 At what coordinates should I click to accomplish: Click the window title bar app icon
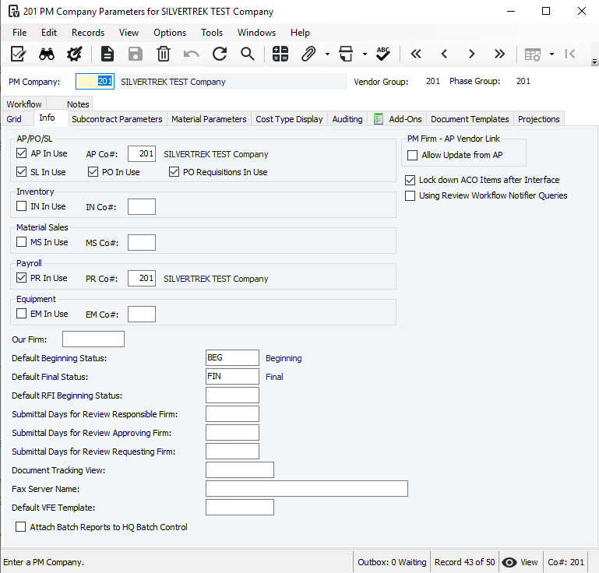click(x=14, y=12)
